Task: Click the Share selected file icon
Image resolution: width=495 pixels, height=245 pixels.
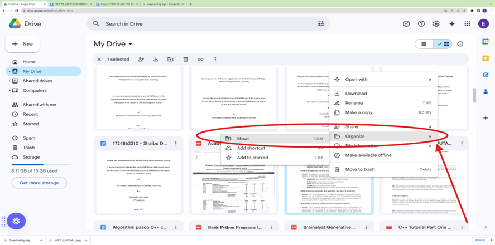Action: (141, 60)
